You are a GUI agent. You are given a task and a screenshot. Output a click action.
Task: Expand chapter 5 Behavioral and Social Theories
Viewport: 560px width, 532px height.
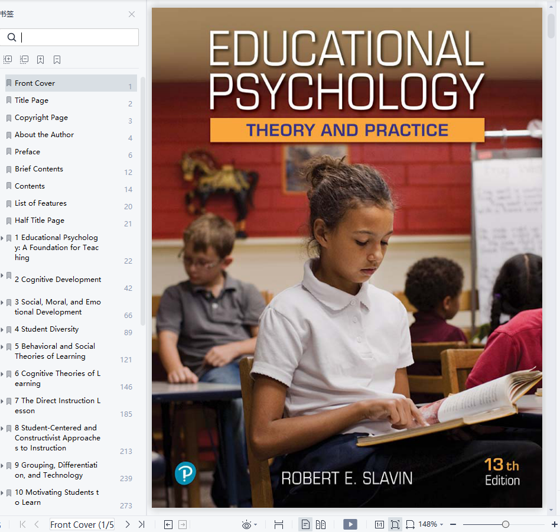click(2, 346)
